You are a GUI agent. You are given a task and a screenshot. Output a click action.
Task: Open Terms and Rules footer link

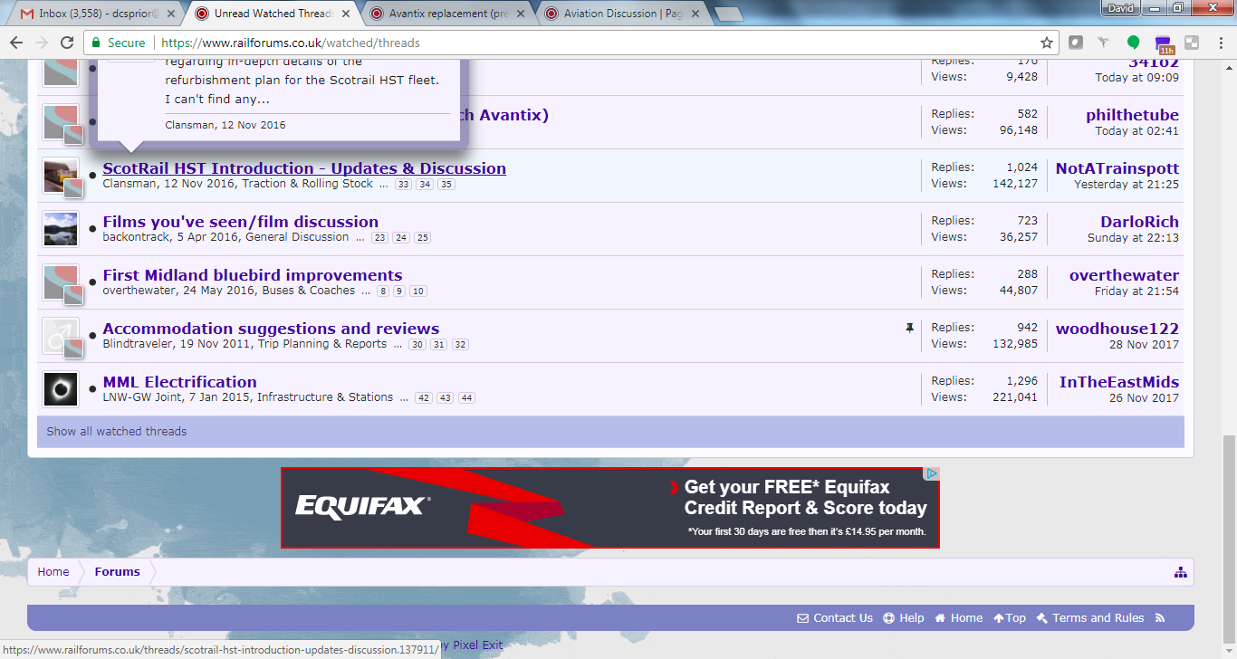(x=1090, y=618)
